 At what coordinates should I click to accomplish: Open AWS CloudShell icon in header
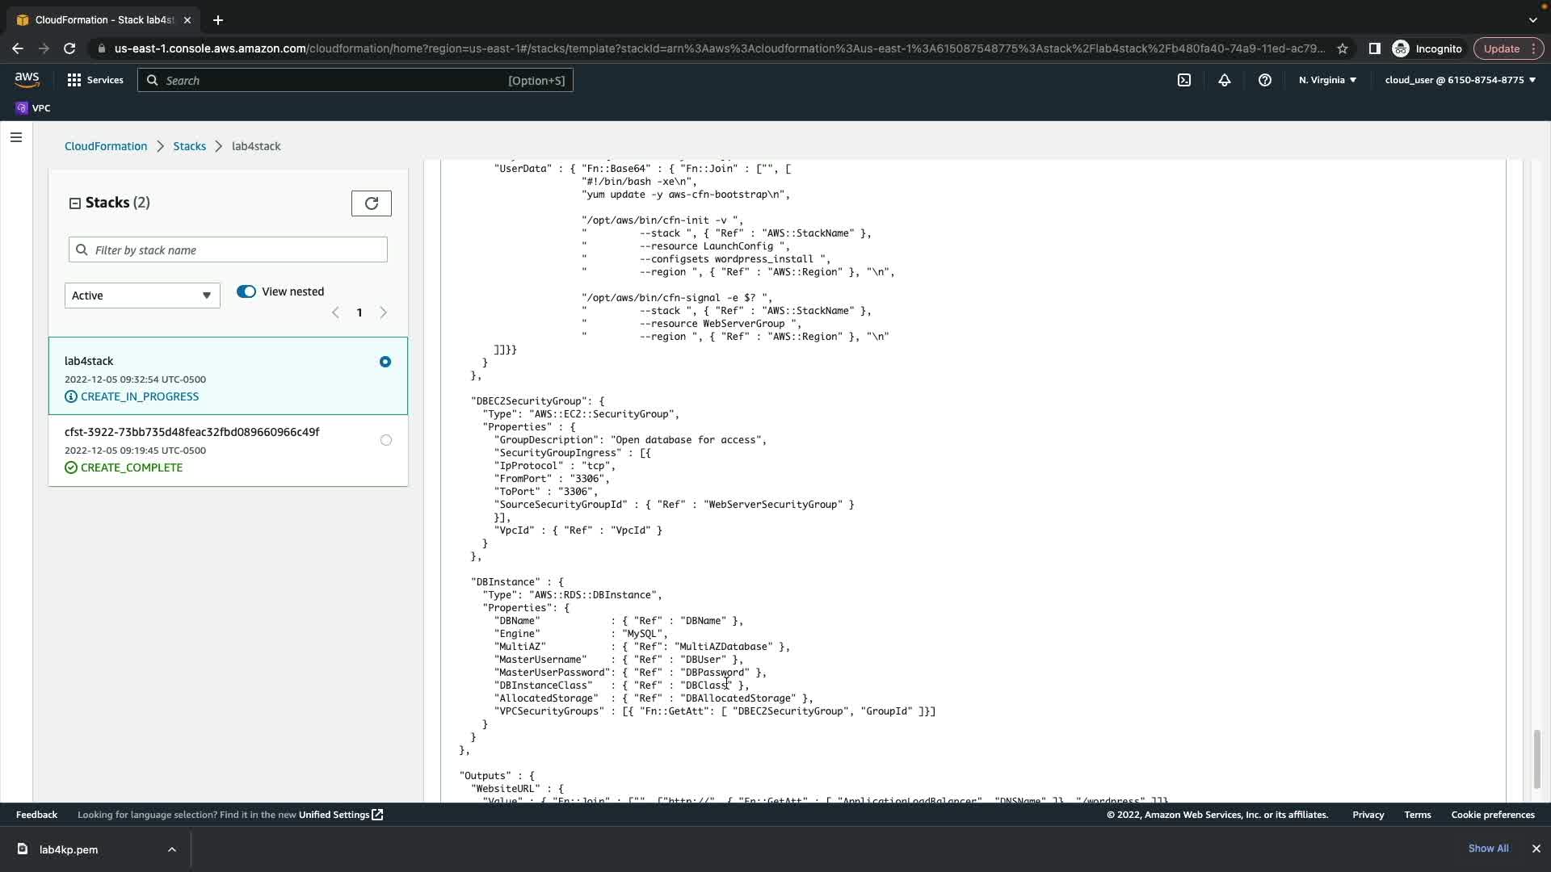tap(1184, 80)
